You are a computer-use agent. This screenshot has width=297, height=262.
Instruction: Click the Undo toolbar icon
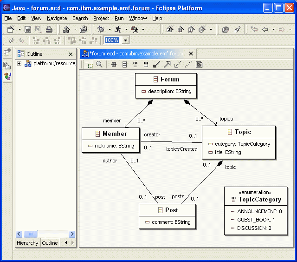click(11, 40)
